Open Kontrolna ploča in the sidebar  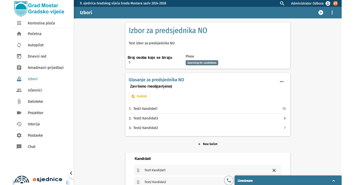(x=41, y=23)
